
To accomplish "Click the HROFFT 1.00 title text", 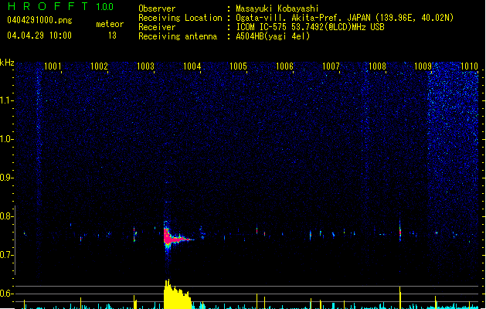I will (x=61, y=6).
